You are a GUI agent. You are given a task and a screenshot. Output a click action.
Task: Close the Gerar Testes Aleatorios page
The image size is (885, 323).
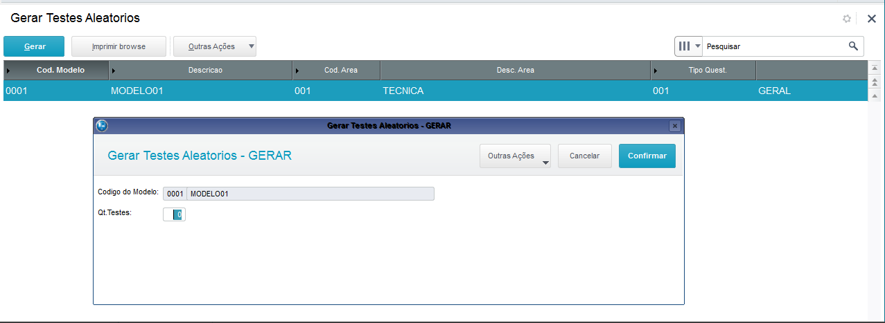point(872,19)
